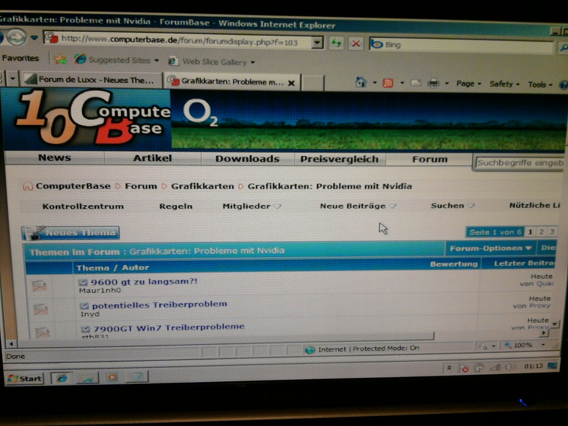Go to page 3 of the forum

(x=552, y=232)
